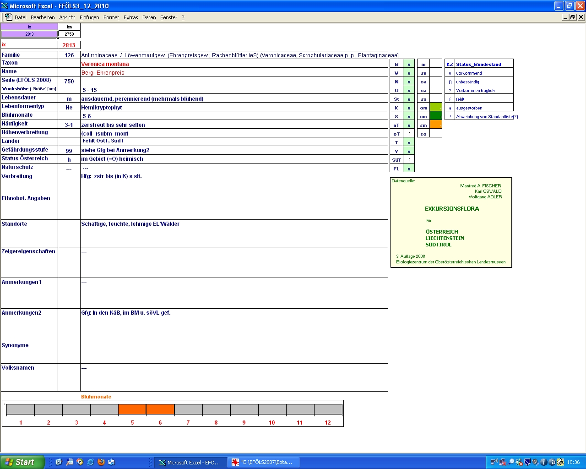Click the Excel workbook icon beside Datei
This screenshot has height=469, width=586.
[x=8, y=17]
